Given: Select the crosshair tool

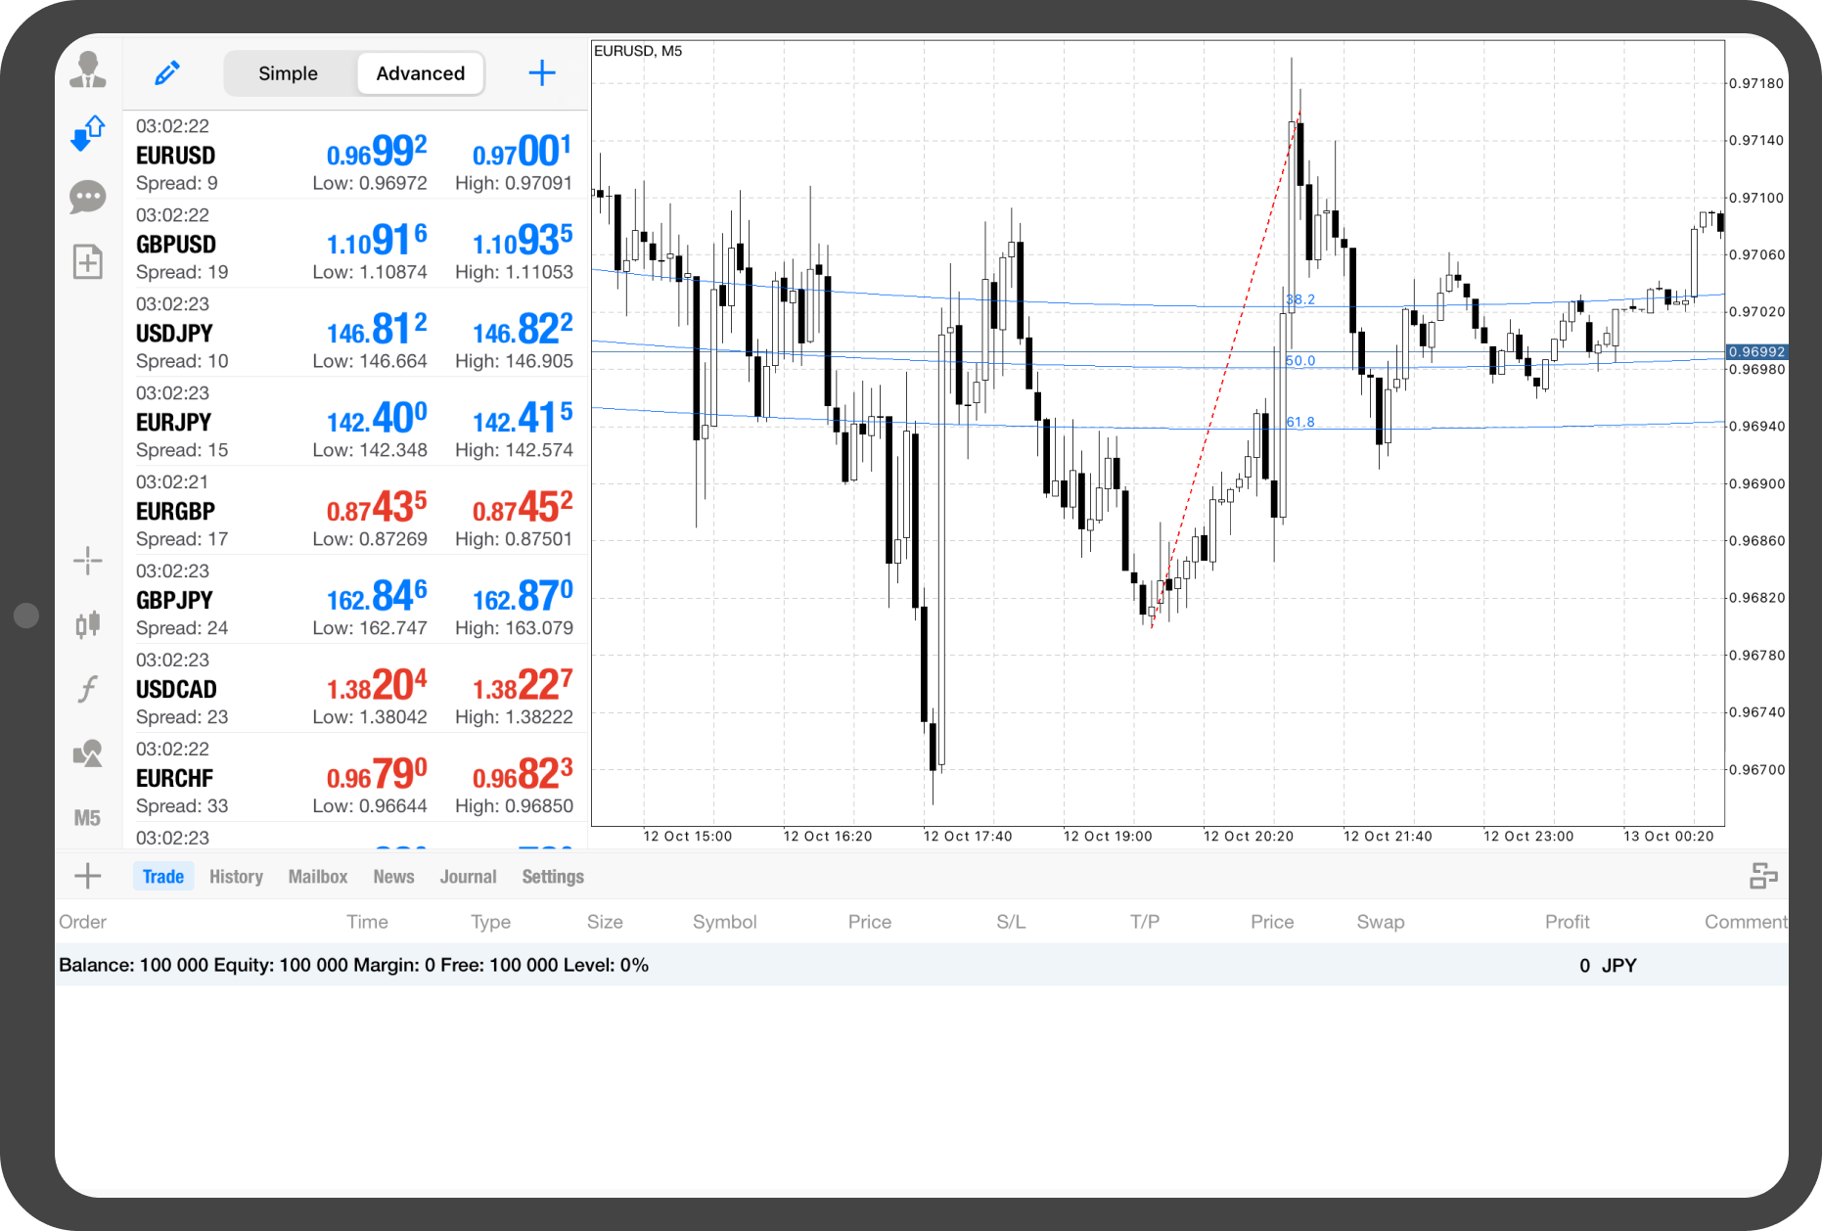Looking at the screenshot, I should coord(88,561).
